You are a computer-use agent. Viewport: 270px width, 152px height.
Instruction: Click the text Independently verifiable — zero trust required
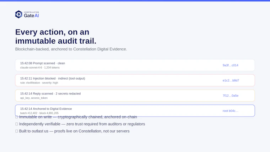pyautogui.click(x=82, y=124)
